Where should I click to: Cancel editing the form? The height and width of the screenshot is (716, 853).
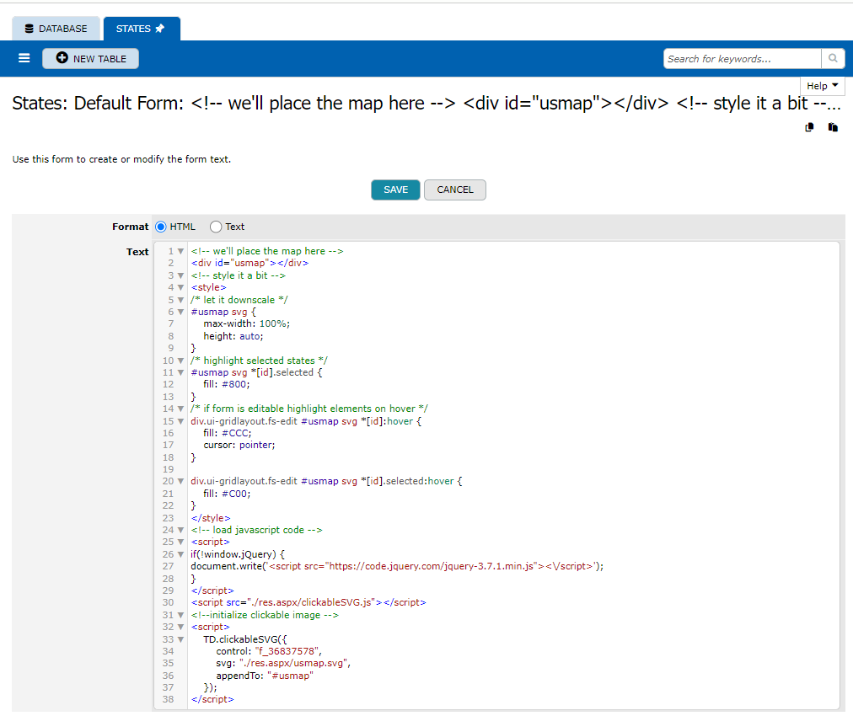pyautogui.click(x=454, y=190)
